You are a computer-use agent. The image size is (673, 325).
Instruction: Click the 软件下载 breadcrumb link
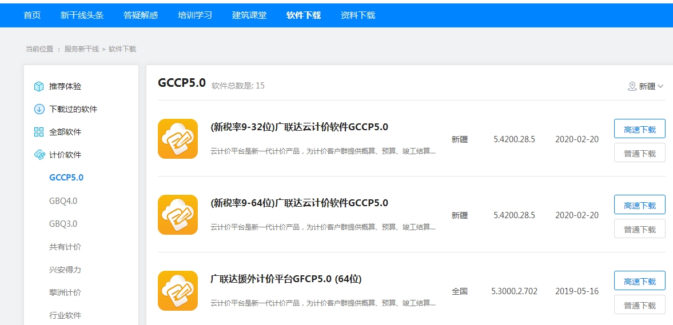tap(122, 49)
